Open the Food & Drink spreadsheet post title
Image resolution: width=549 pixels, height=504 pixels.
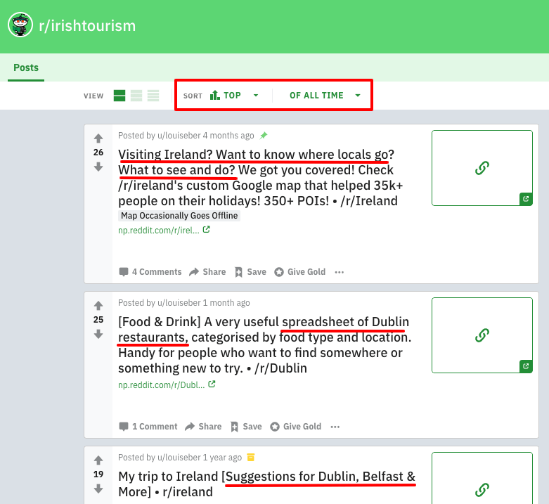[265, 344]
